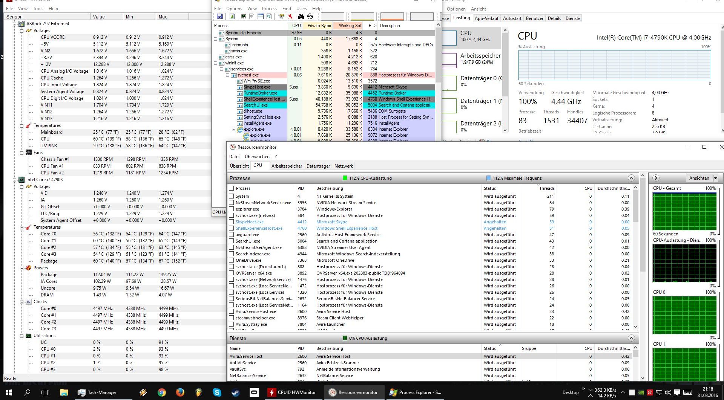Switch to the Datenträger tab in Ressourcenmonitor
This screenshot has width=724, height=400.
point(318,166)
